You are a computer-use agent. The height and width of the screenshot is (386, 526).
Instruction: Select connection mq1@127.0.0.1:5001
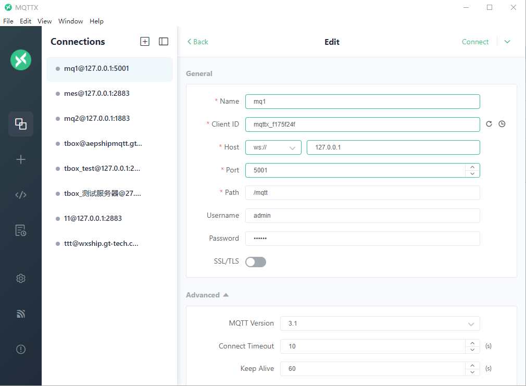point(109,69)
